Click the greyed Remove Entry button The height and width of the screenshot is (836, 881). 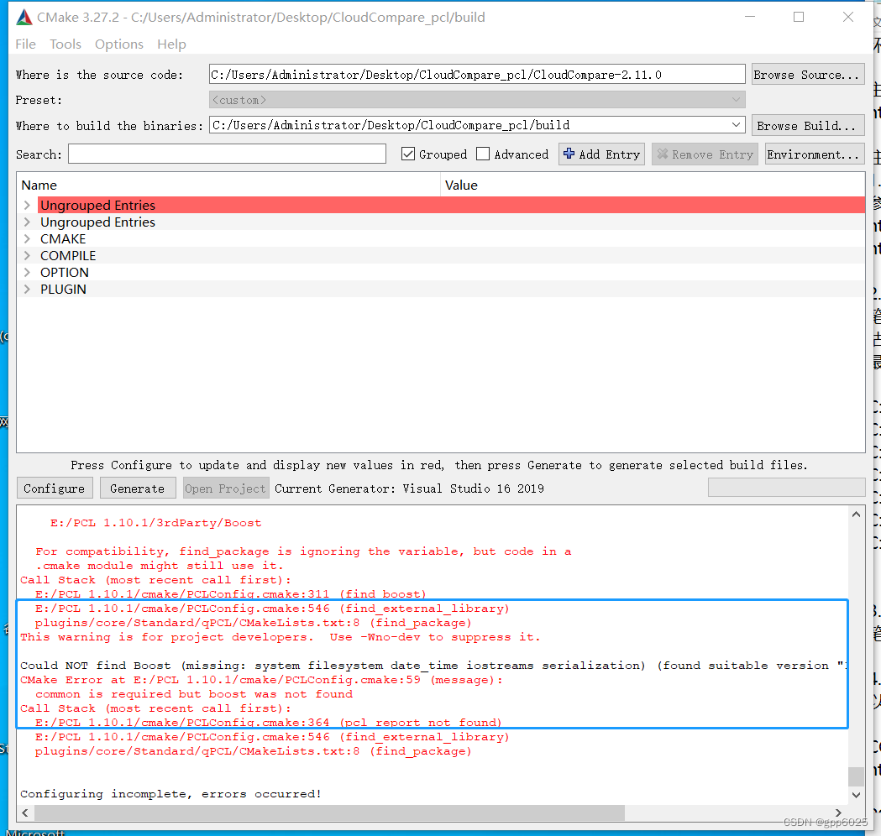(x=705, y=154)
